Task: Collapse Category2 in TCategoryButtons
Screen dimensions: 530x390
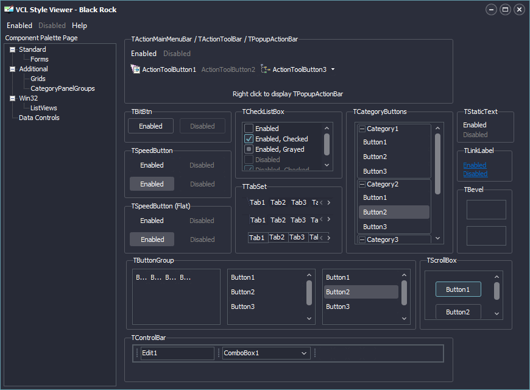Action: pos(362,185)
